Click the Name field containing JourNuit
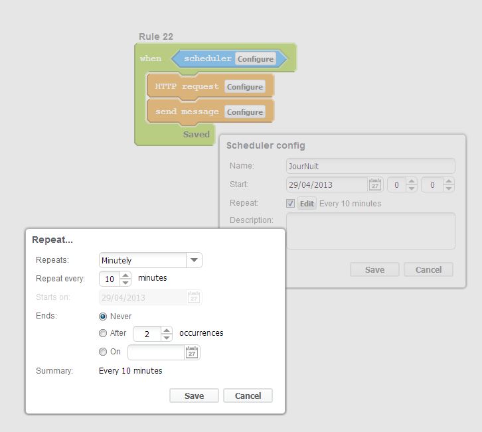This screenshot has width=482, height=432. coord(370,166)
